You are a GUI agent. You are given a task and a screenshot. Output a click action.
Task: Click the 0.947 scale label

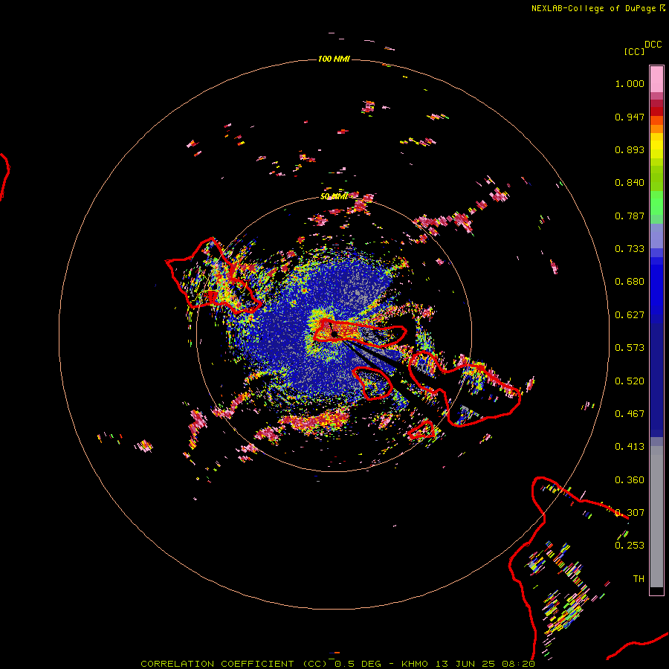tap(630, 117)
